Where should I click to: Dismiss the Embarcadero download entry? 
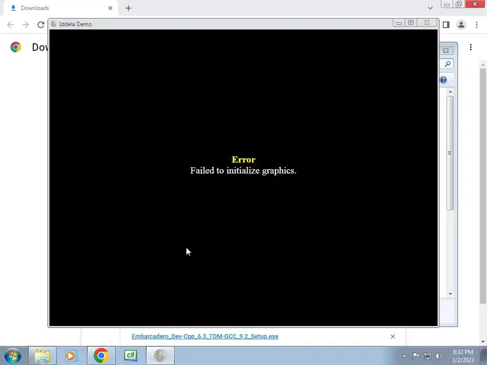[393, 336]
